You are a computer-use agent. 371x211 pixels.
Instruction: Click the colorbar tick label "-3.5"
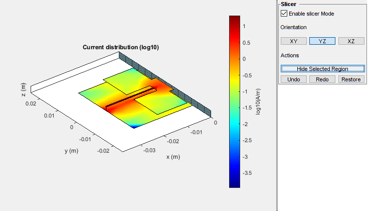coord(247,173)
